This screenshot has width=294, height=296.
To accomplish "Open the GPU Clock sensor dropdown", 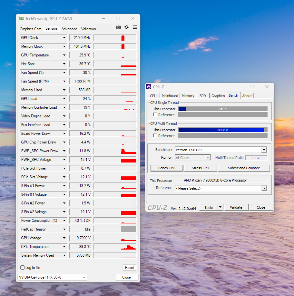I will click(64, 38).
